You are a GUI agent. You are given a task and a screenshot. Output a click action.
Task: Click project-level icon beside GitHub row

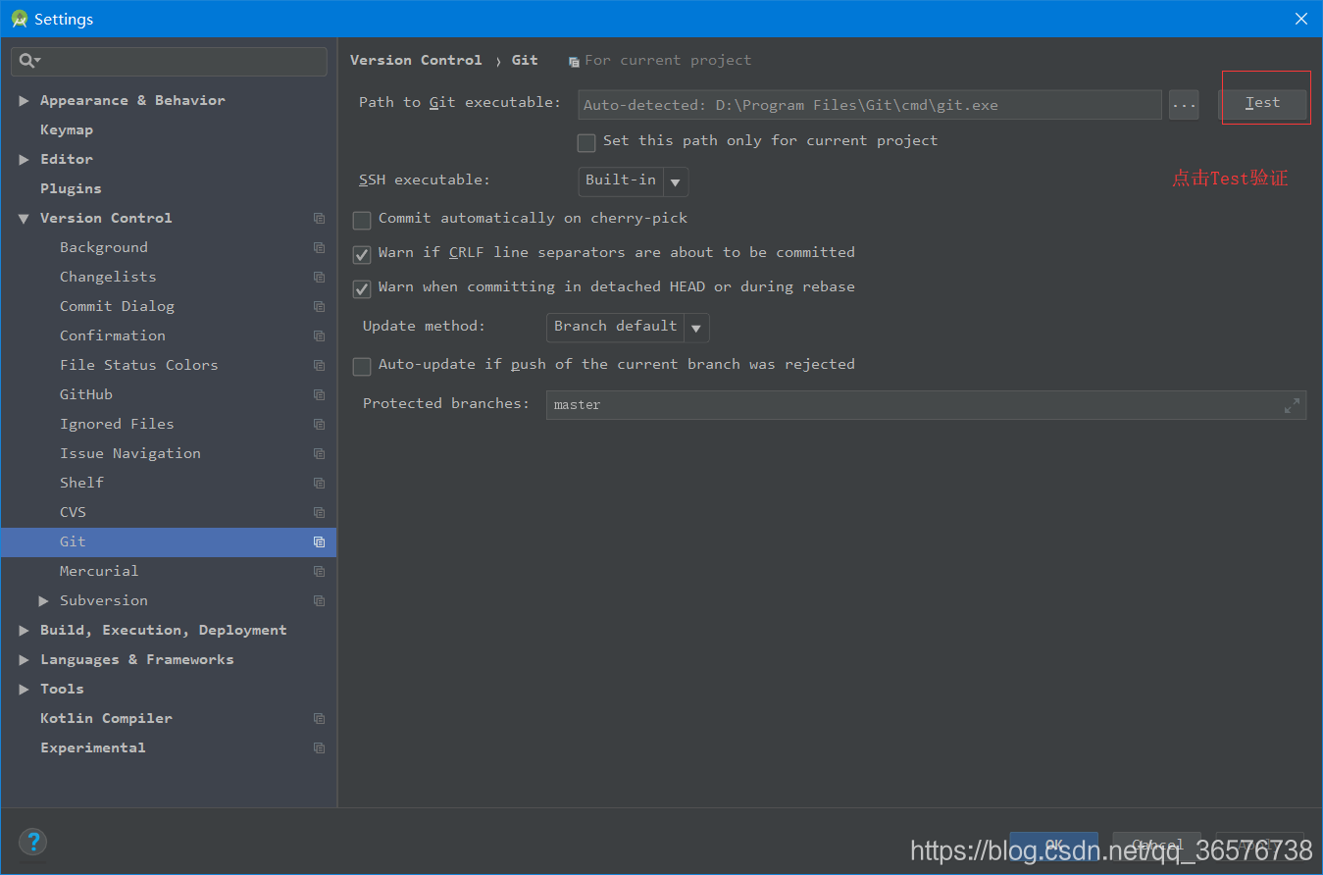pos(319,394)
